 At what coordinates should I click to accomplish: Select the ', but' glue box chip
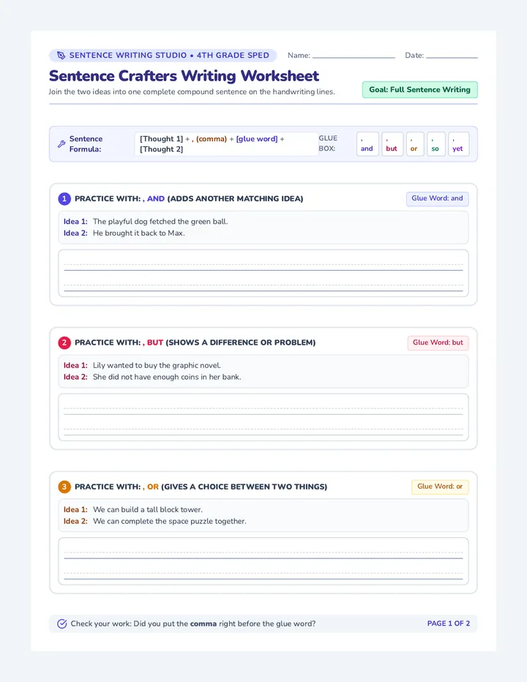pyautogui.click(x=392, y=144)
